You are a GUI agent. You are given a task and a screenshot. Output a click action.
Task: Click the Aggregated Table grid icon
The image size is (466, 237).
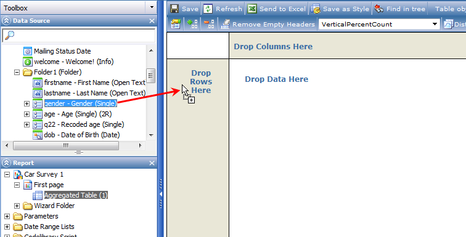[x=38, y=195]
